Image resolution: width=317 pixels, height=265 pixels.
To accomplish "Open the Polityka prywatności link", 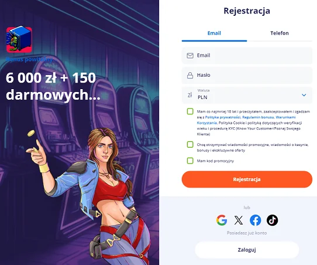I will pyautogui.click(x=223, y=117).
